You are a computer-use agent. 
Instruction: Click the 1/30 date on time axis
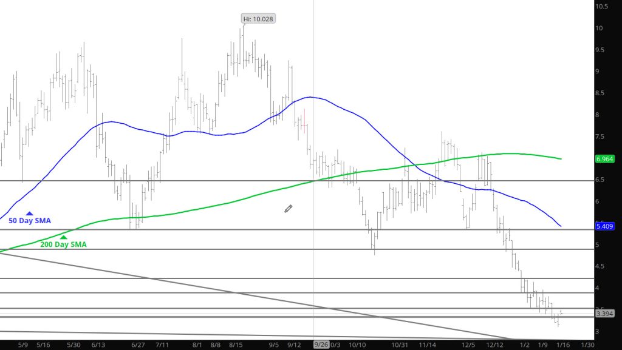point(588,345)
